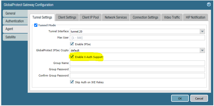Dismiss dialog with Cancel button
The width and height of the screenshot is (214, 106).
point(199,98)
